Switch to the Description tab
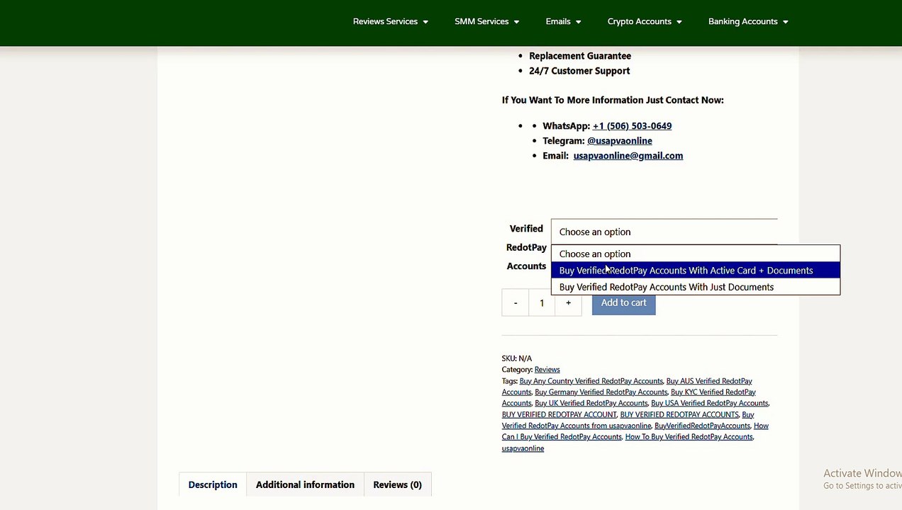The width and height of the screenshot is (902, 510). tap(213, 485)
